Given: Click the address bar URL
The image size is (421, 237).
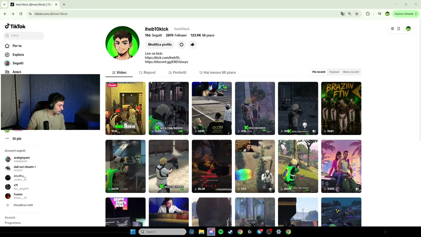Looking at the screenshot, I should pos(51,14).
